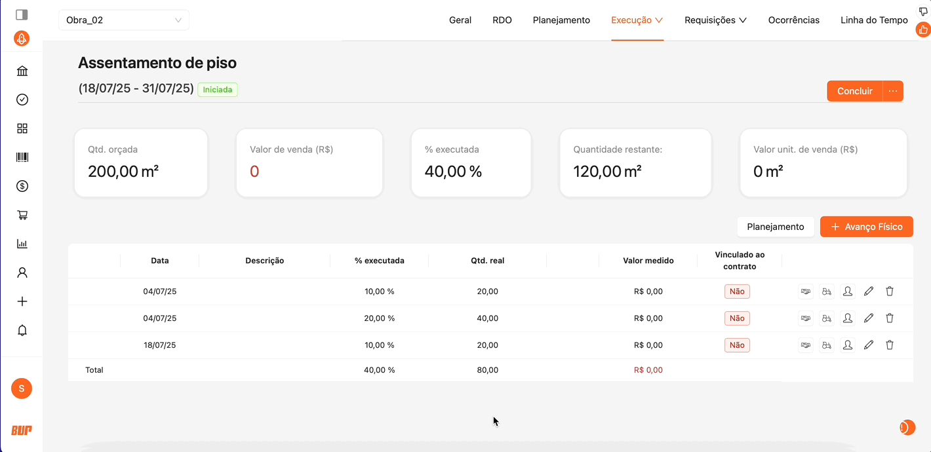Open the barcode icon in sidebar

click(22, 157)
